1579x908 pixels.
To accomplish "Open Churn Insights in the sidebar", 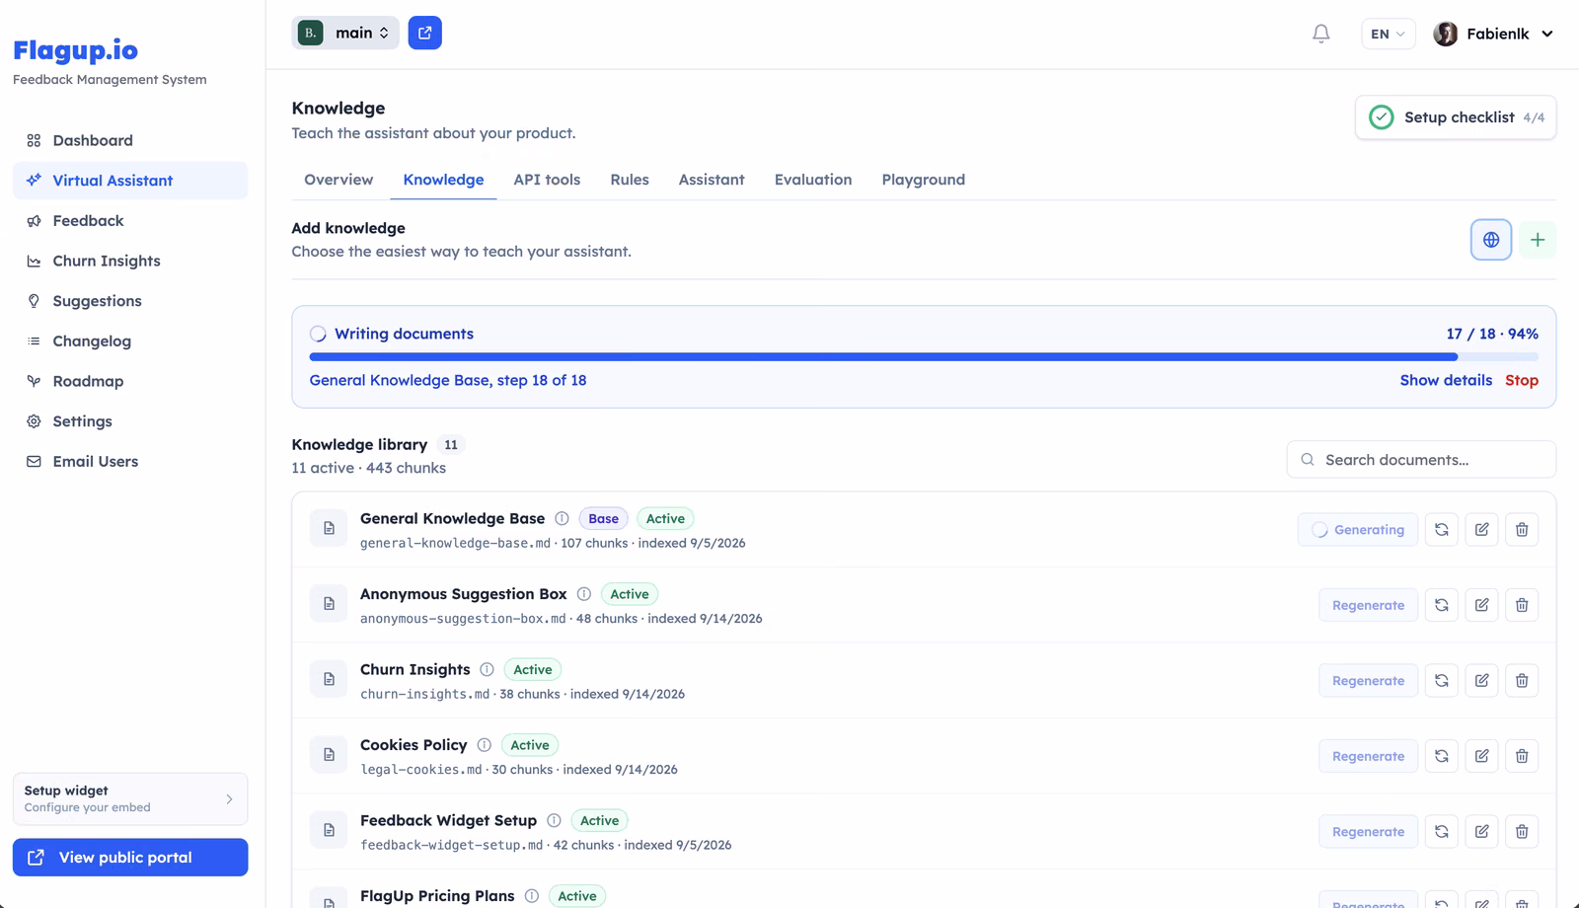I will [130, 261].
